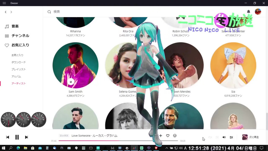Open the Tiësto-style DJ artist with headphones
This screenshot has height=151, width=268.
coord(181,116)
